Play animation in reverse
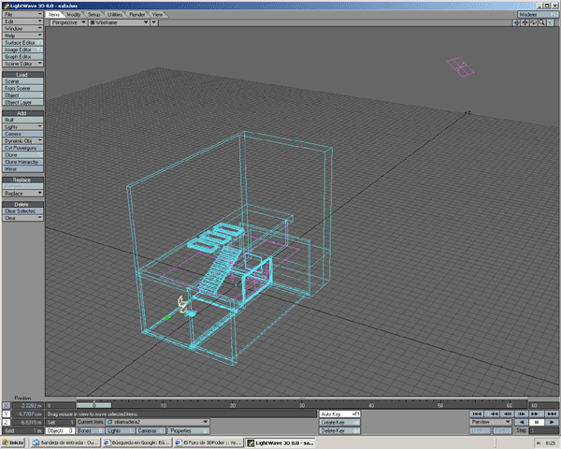This screenshot has height=449, width=561. [x=522, y=422]
